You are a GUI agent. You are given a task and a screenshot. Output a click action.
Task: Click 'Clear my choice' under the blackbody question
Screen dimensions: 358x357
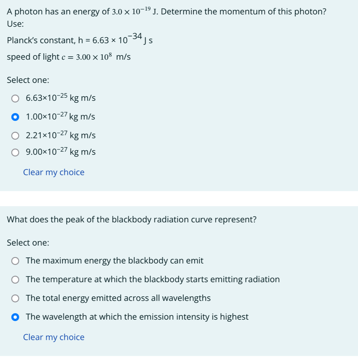pos(54,337)
